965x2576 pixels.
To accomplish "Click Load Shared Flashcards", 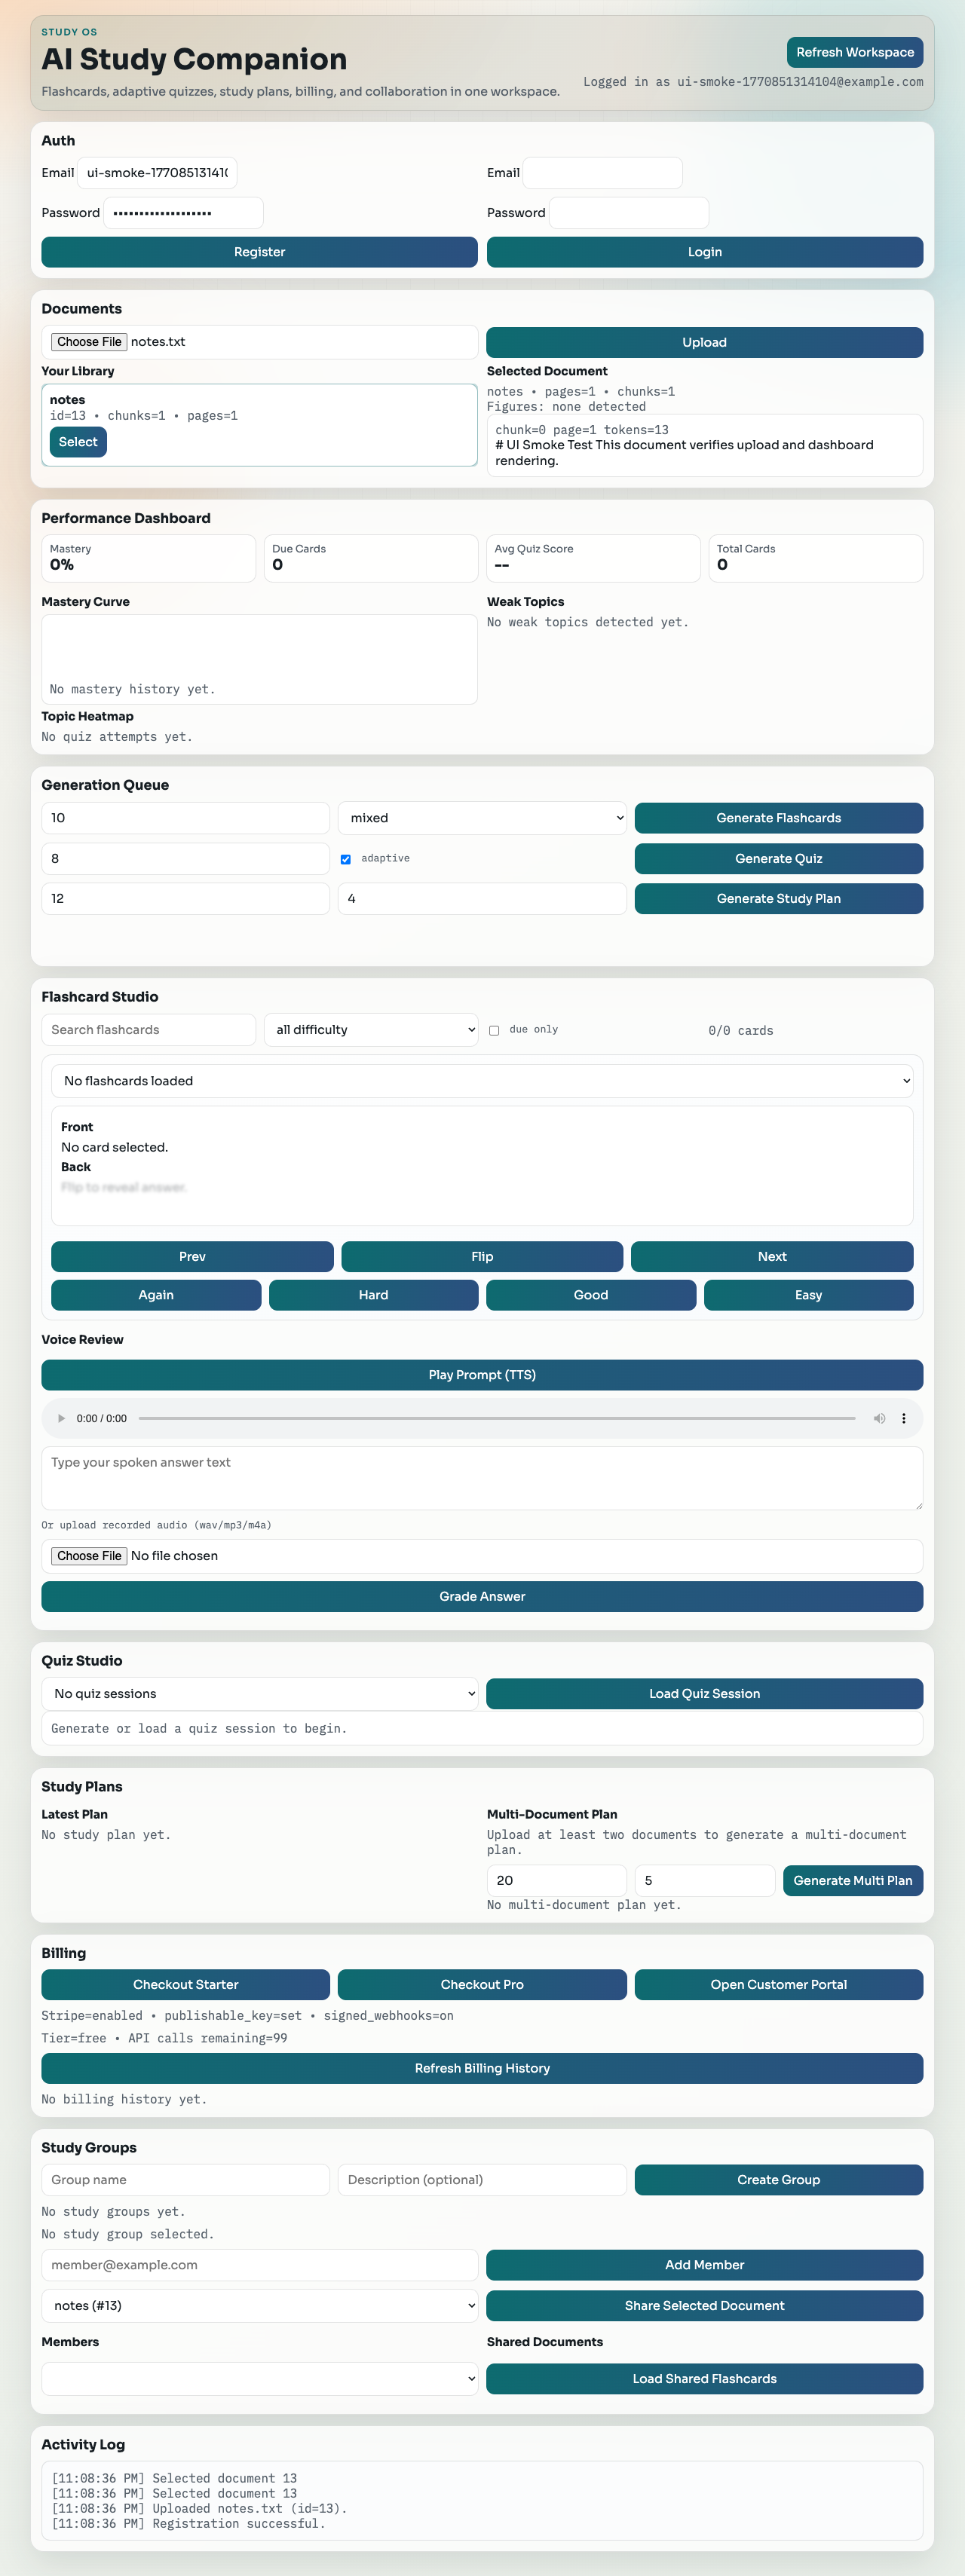I will coord(705,2379).
